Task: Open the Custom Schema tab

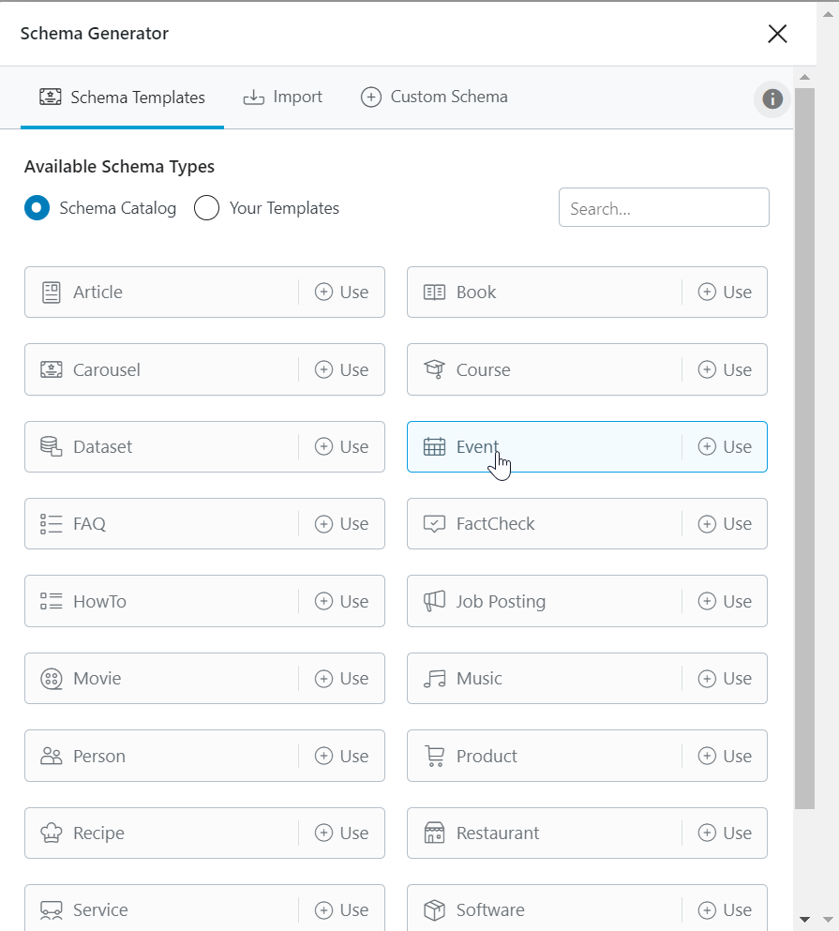Action: (433, 97)
